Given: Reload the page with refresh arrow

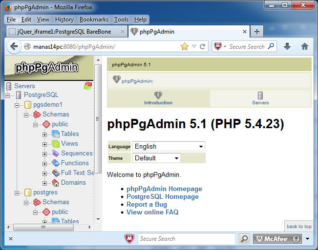Looking at the screenshot, I should pyautogui.click(x=202, y=46).
